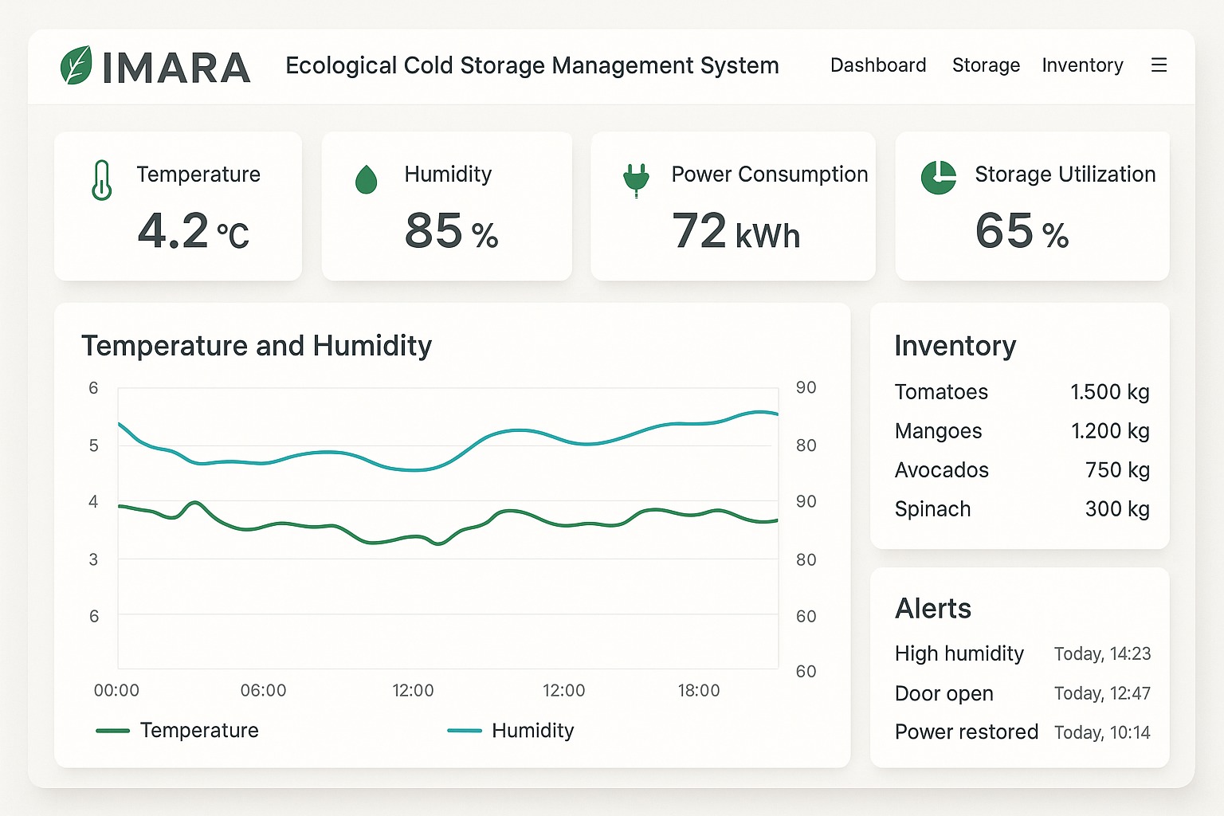Click the thermometer icon on Temperature card
The width and height of the screenshot is (1224, 816).
101,180
